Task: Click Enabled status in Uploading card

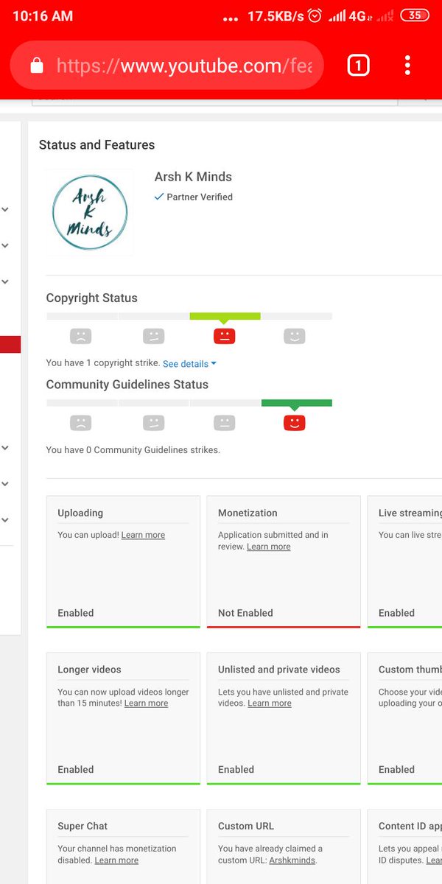Action: pos(76,613)
